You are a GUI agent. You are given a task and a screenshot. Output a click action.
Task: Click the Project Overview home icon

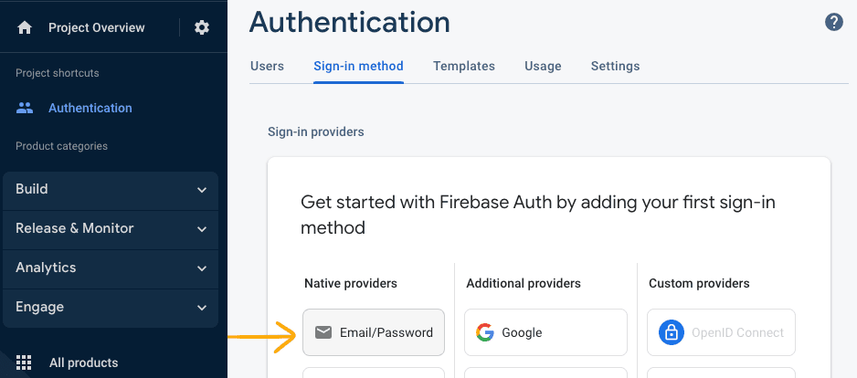point(24,28)
